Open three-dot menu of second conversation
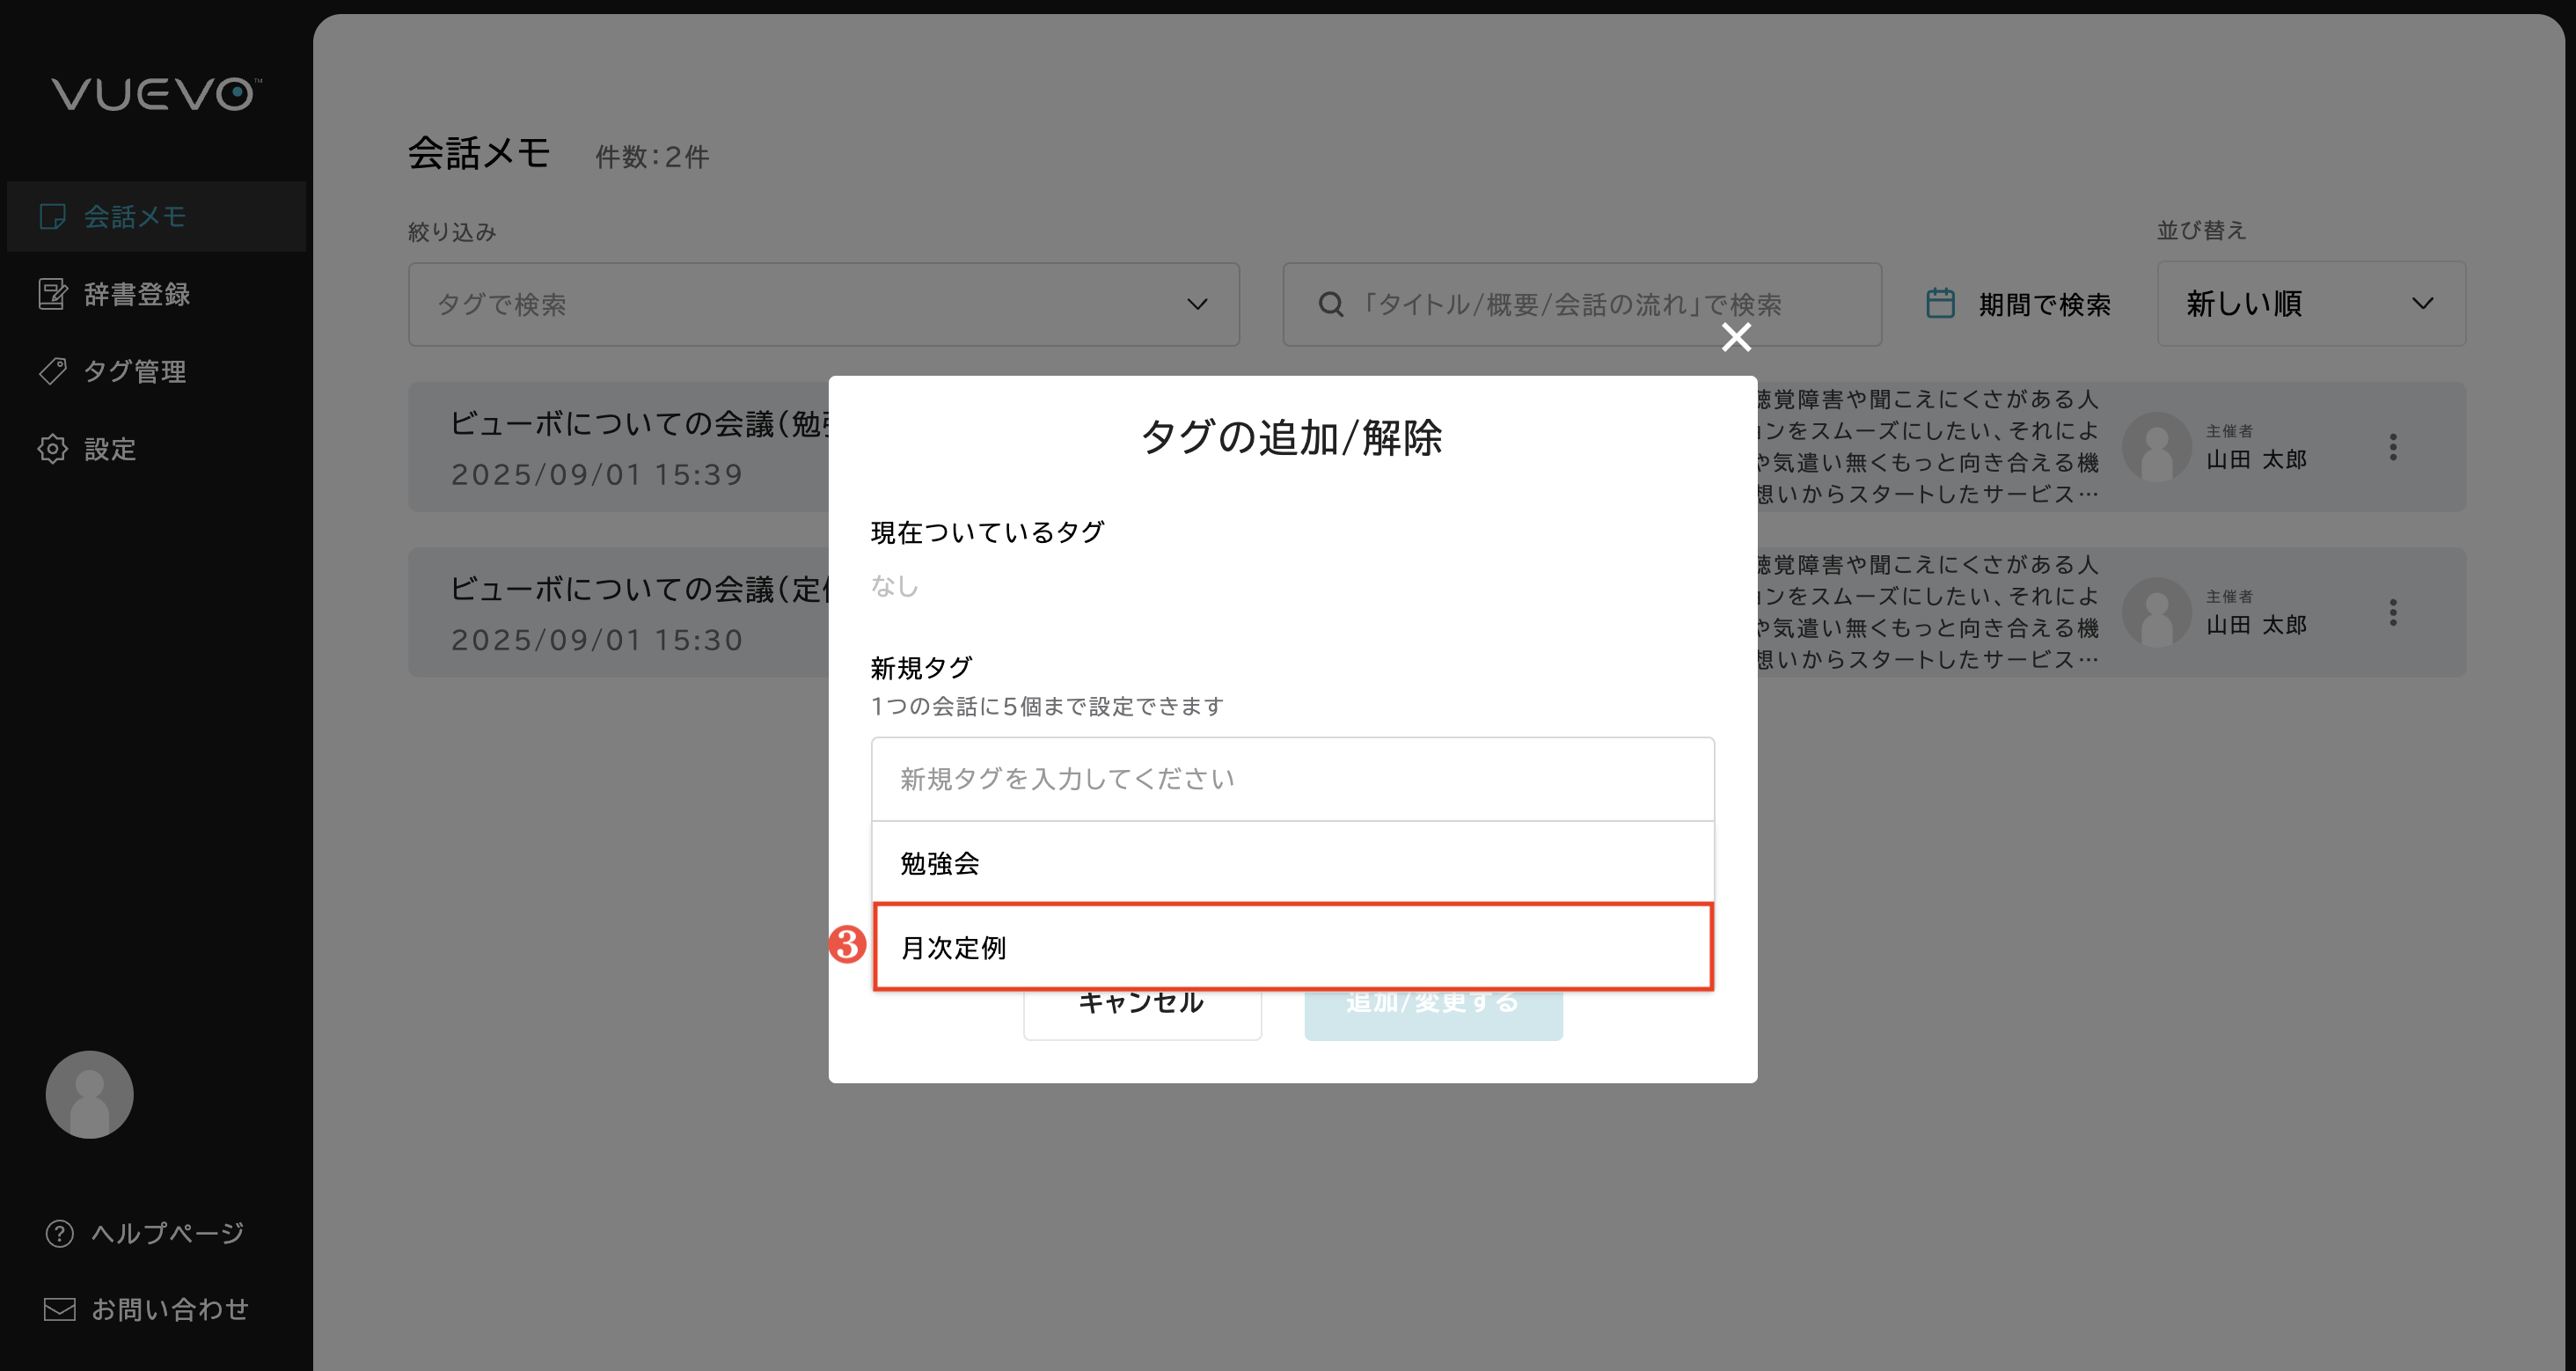The image size is (2576, 1371). pyautogui.click(x=2393, y=612)
